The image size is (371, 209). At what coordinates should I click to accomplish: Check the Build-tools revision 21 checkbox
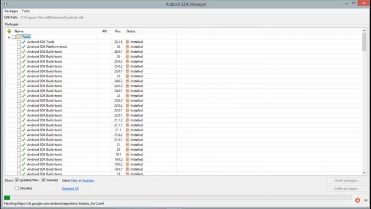pyautogui.click(x=19, y=145)
